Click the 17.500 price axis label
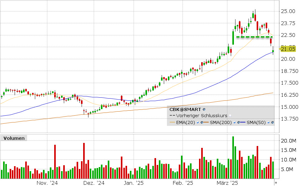The image size is (299, 186). [x=289, y=83]
